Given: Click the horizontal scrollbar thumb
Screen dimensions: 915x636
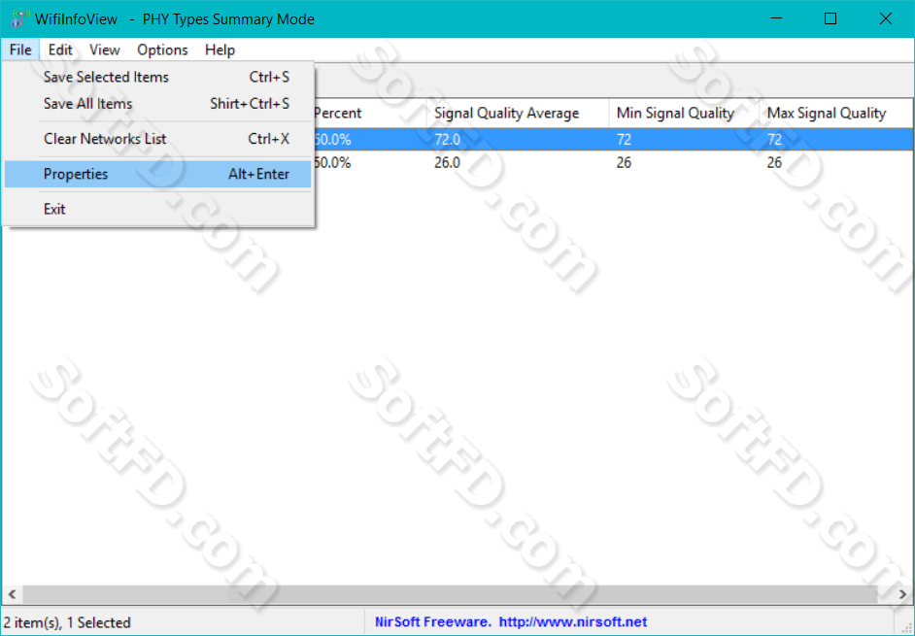Looking at the screenshot, I should coord(450,594).
